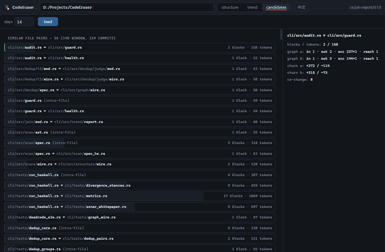Open the scan/ast.rs intra-file row
The image size is (385, 252).
coord(140,132)
